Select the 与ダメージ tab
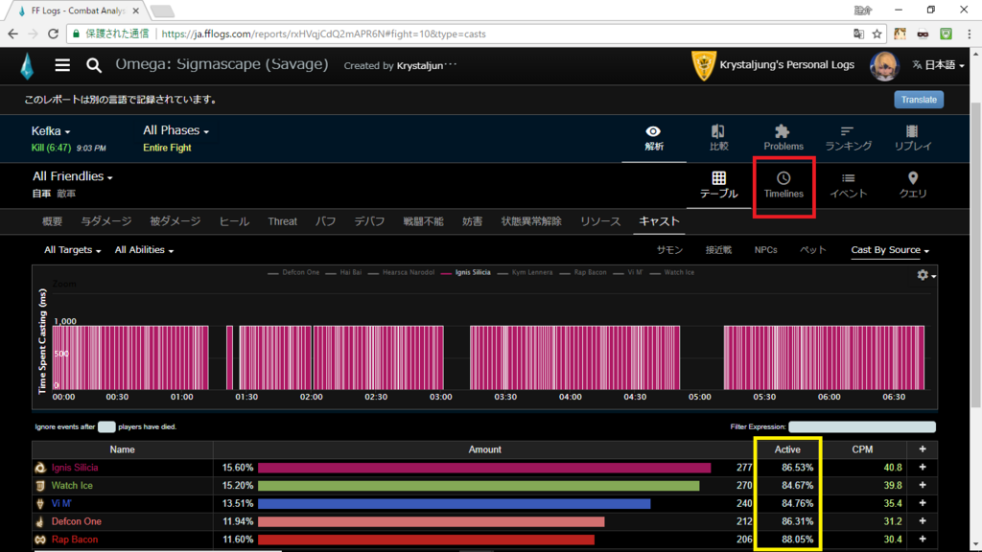This screenshot has width=982, height=552. 105,221
